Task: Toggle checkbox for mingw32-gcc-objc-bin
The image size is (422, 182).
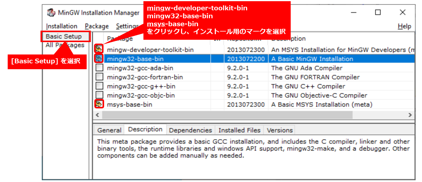Action: pyautogui.click(x=99, y=95)
